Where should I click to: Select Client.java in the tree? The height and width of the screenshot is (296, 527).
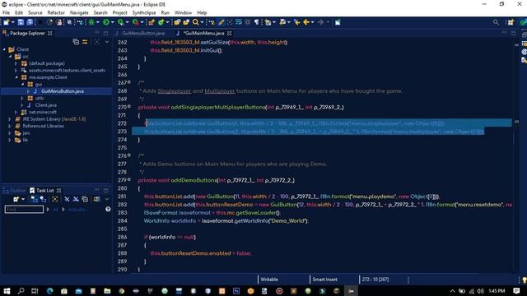[x=46, y=105]
